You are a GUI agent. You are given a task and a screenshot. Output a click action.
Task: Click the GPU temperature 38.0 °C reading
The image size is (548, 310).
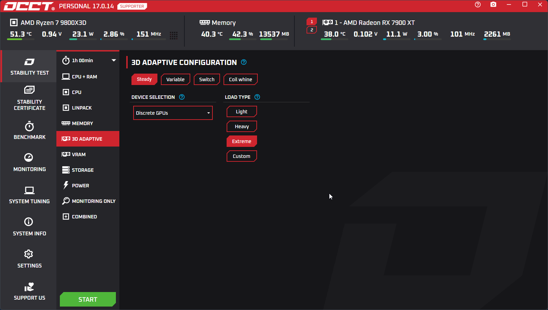pyautogui.click(x=335, y=34)
